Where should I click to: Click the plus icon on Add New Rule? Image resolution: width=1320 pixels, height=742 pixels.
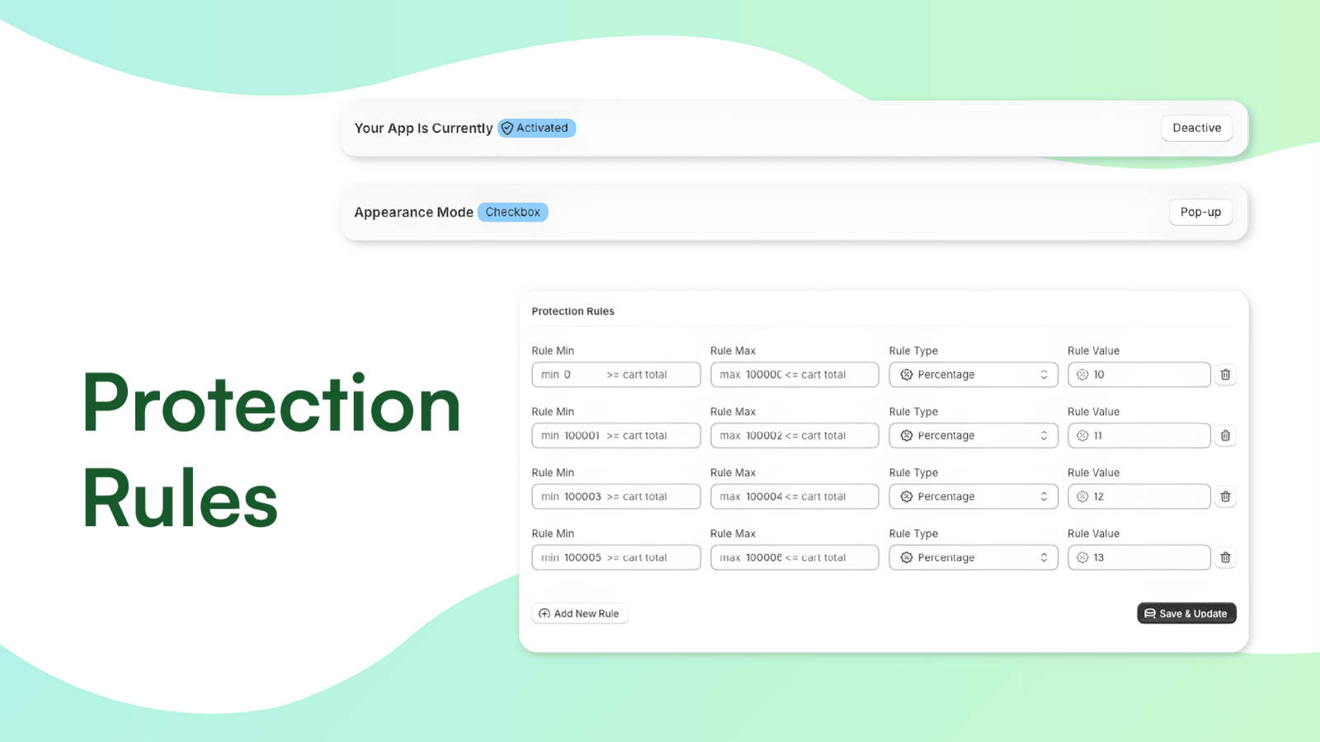(544, 613)
